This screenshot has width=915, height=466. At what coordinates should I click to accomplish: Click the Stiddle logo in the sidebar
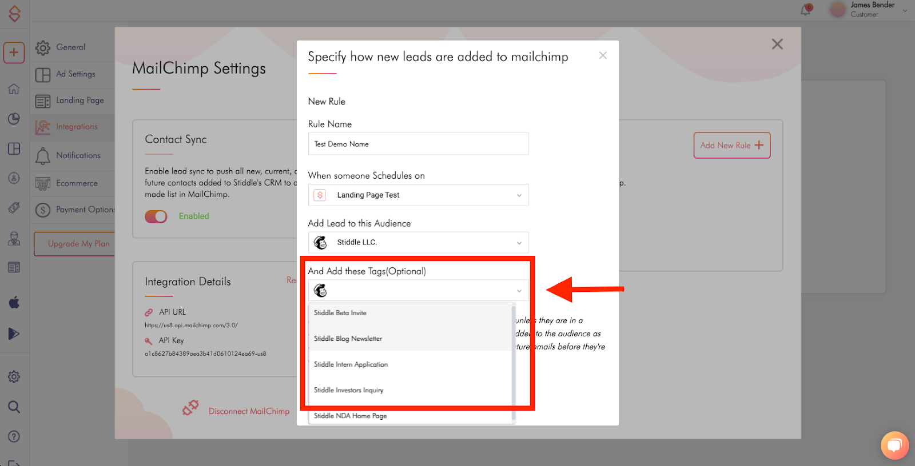pyautogui.click(x=14, y=14)
